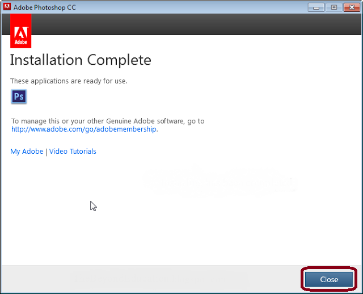This screenshot has width=363, height=294.
Task: Click the Close button
Action: point(329,279)
